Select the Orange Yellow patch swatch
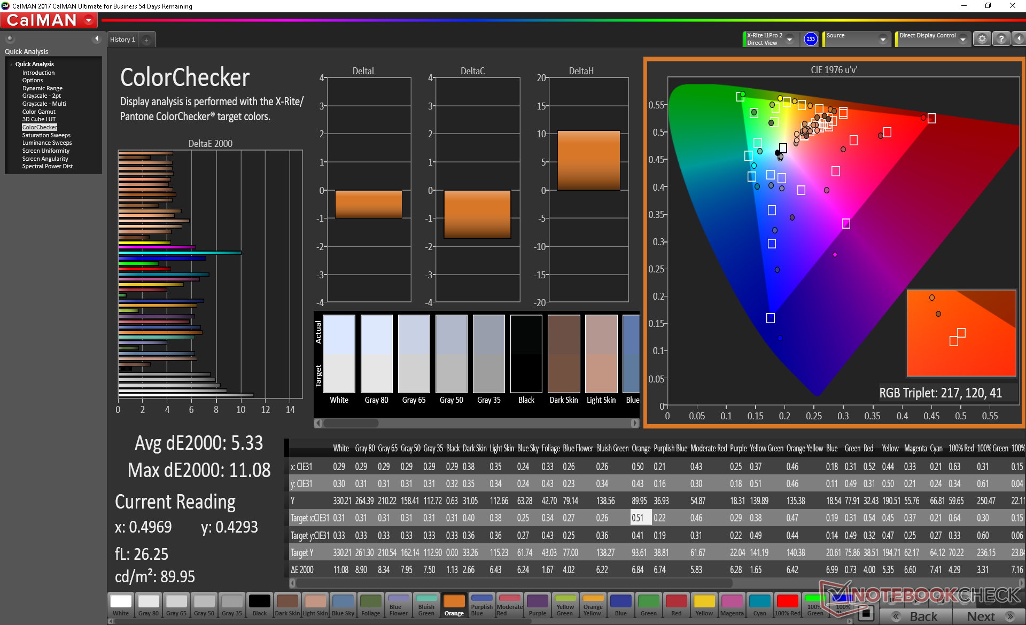 point(593,605)
